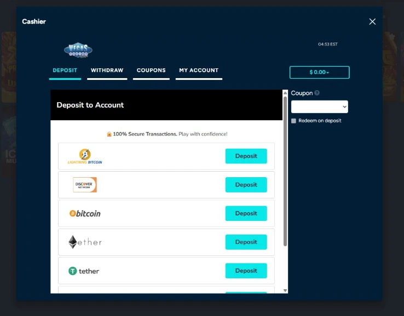Screen dimensions: 404x316
Task: Deposit with bitcoin
Action: click(x=246, y=213)
